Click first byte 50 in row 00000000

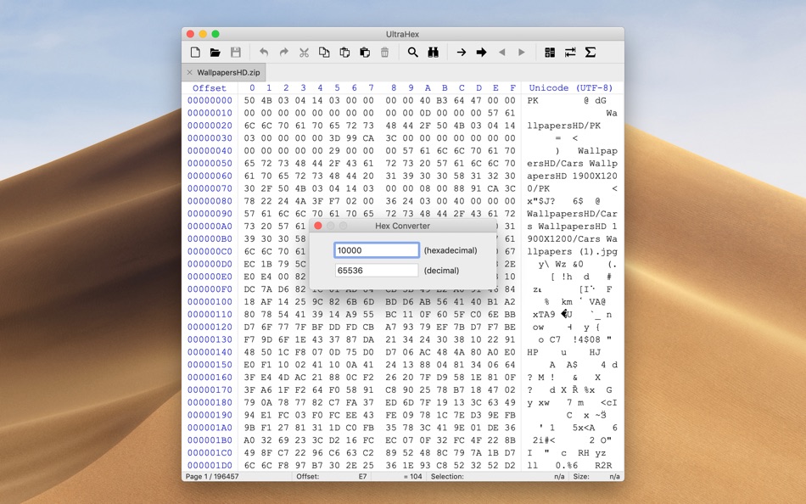(x=249, y=101)
